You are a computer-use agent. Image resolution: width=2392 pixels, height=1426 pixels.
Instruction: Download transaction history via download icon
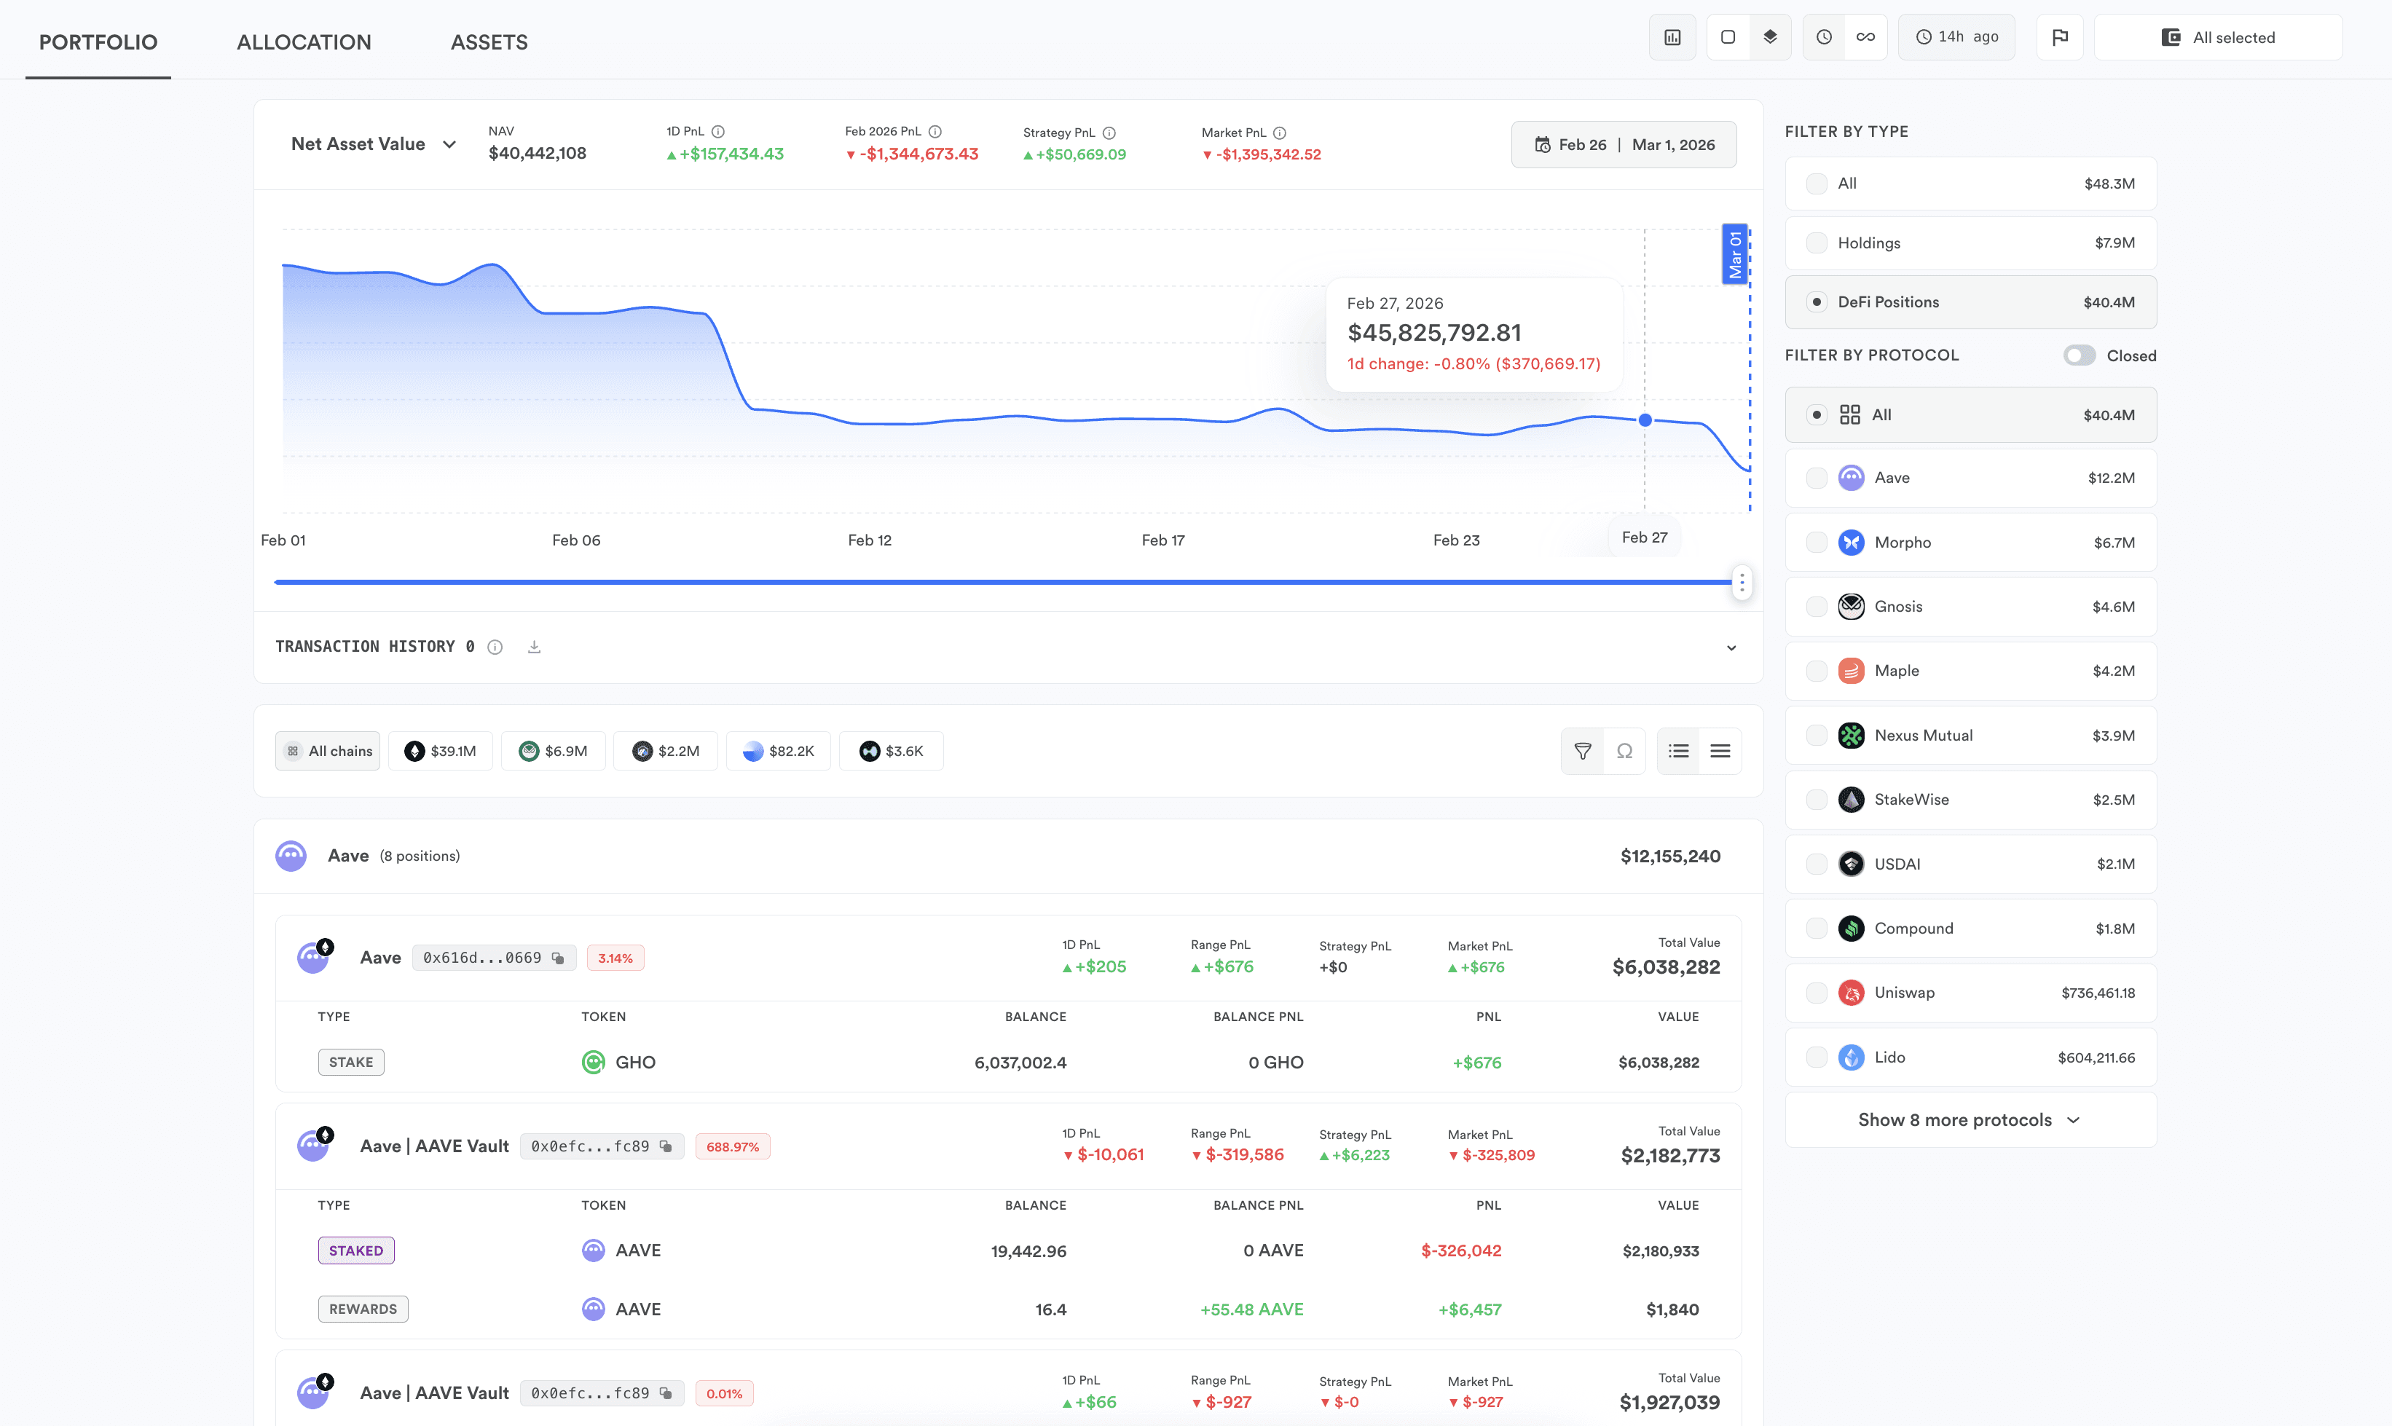pyautogui.click(x=535, y=647)
